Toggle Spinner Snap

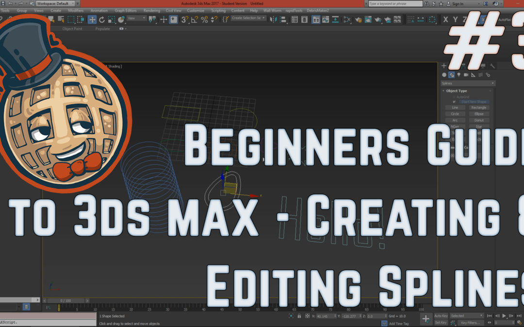click(x=214, y=20)
